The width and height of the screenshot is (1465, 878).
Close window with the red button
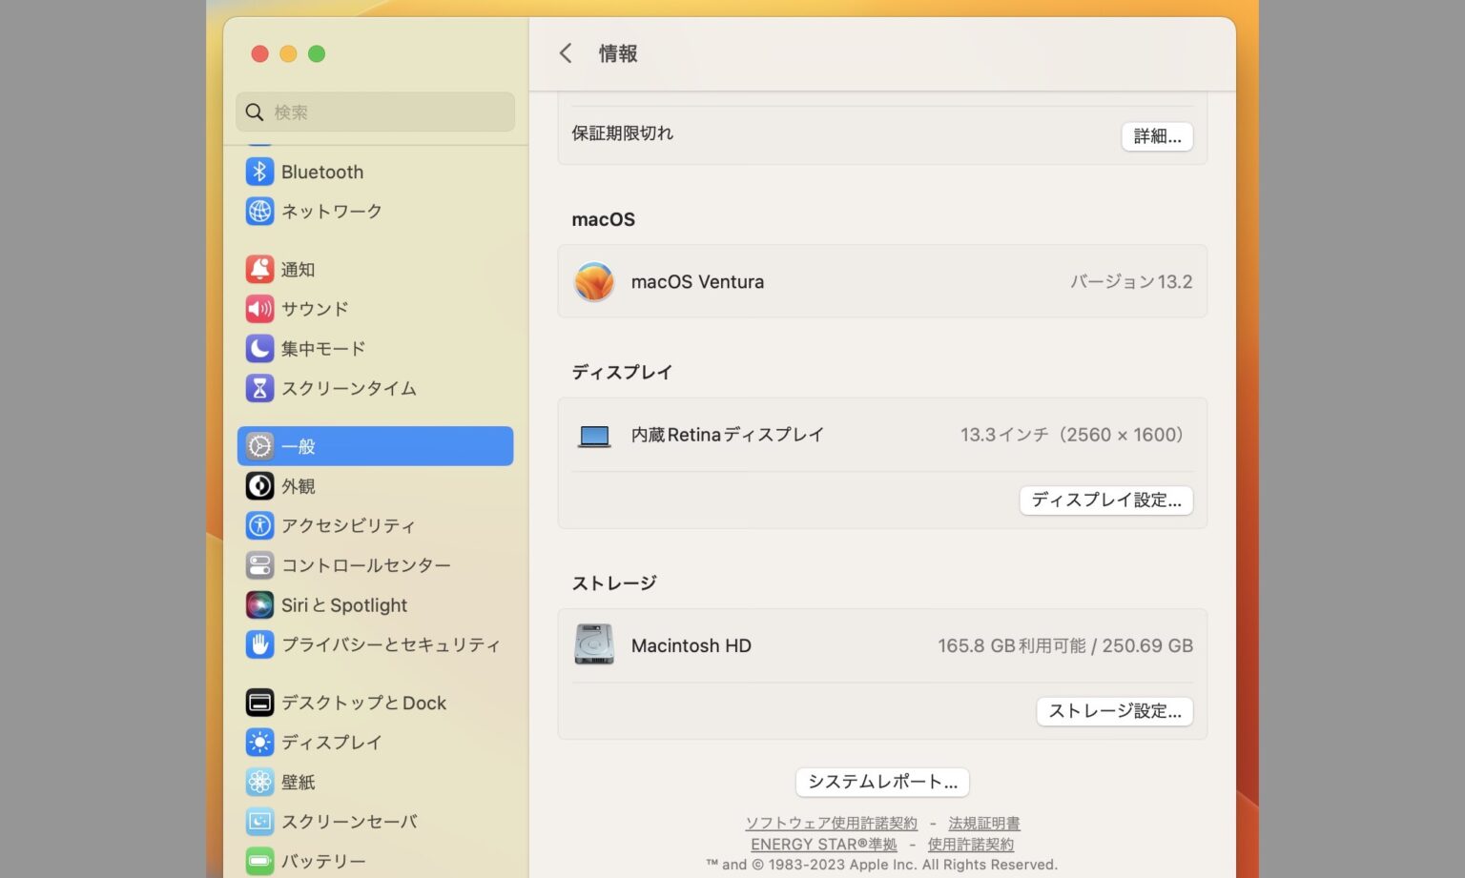(x=259, y=53)
